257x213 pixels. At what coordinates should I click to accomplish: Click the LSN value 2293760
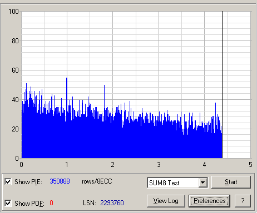[x=112, y=203]
